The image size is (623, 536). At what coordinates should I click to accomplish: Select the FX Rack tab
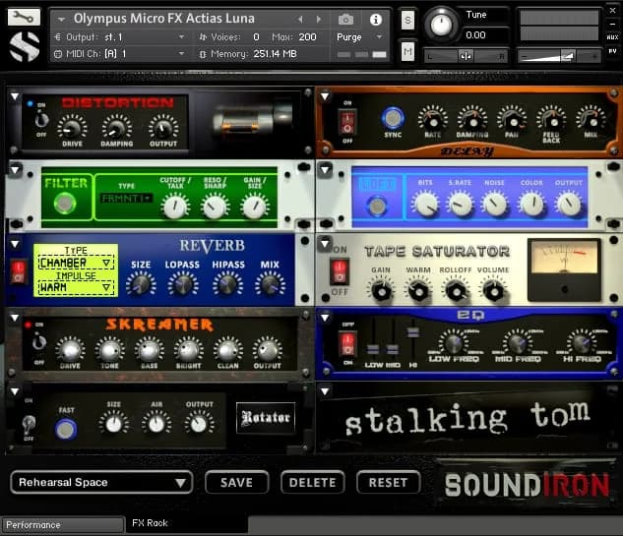coord(152,523)
